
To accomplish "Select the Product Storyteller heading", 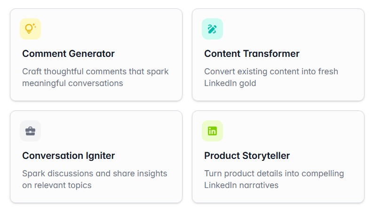I will click(x=247, y=156).
